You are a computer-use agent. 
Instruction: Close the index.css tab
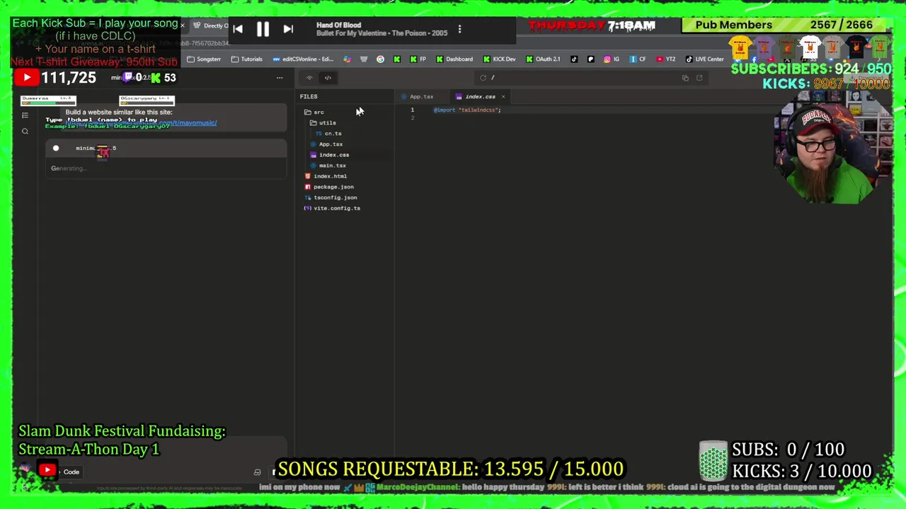click(x=503, y=96)
